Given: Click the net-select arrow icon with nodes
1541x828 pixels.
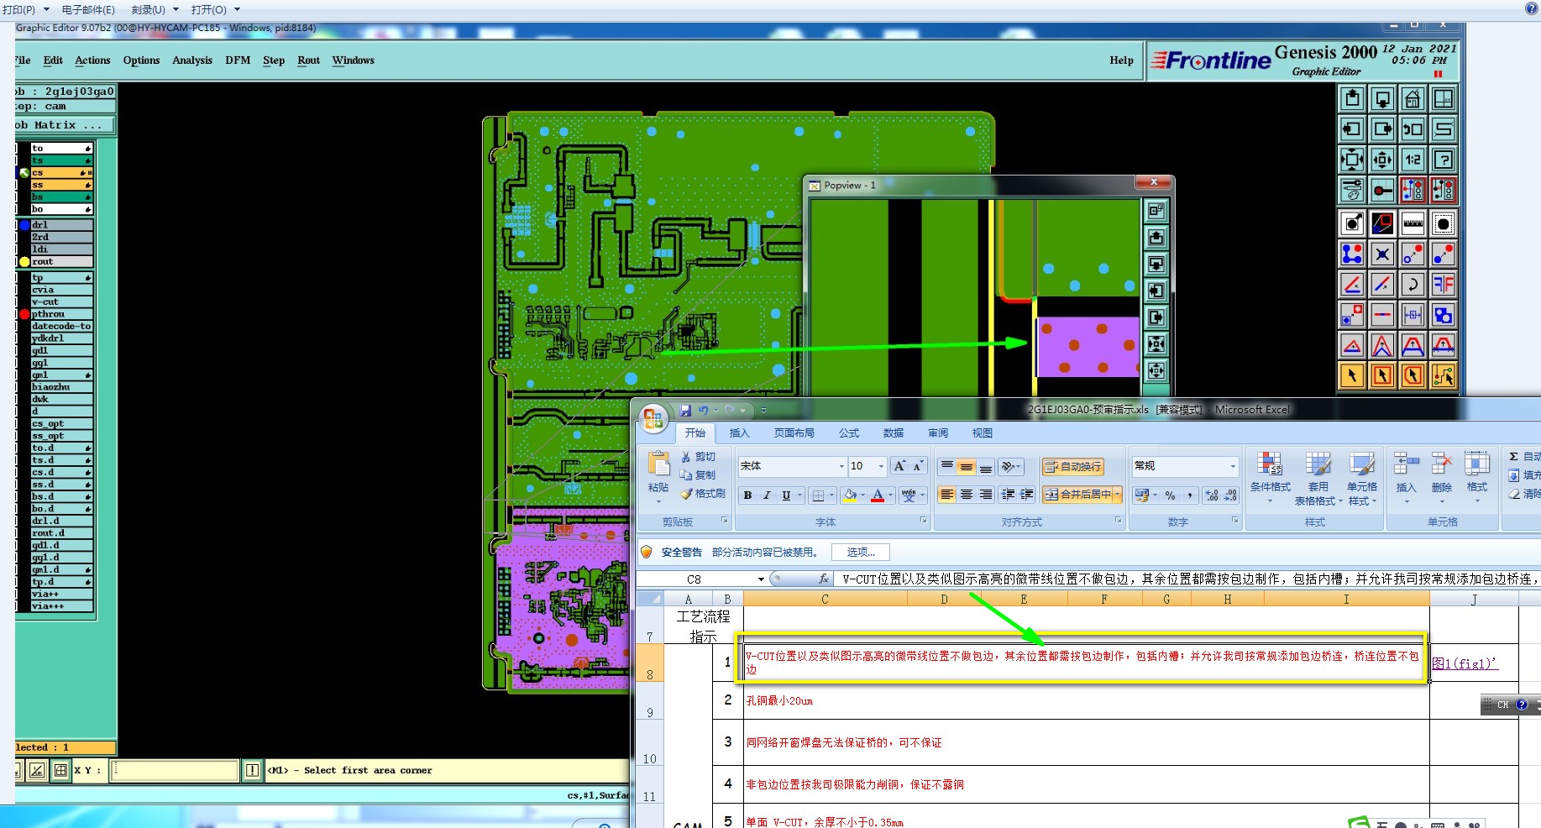Looking at the screenshot, I should click(x=1443, y=375).
